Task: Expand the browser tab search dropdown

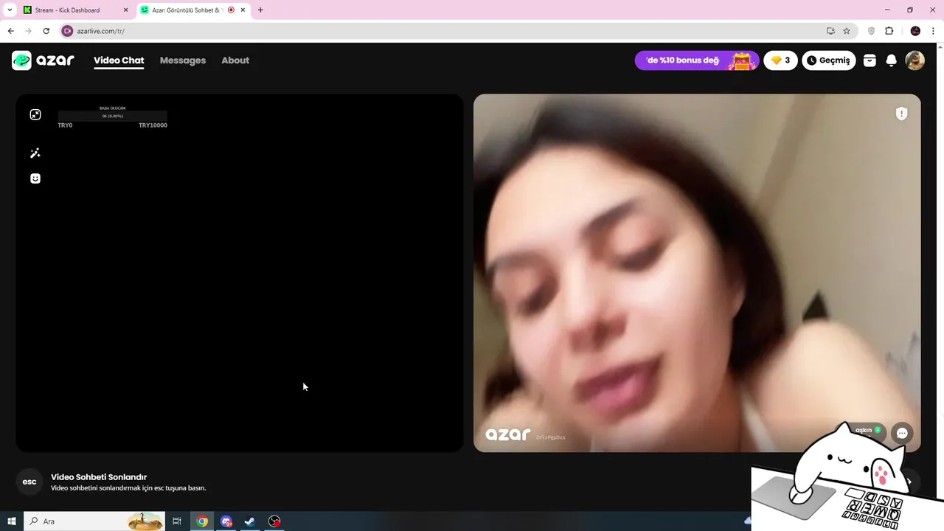Action: [x=10, y=10]
